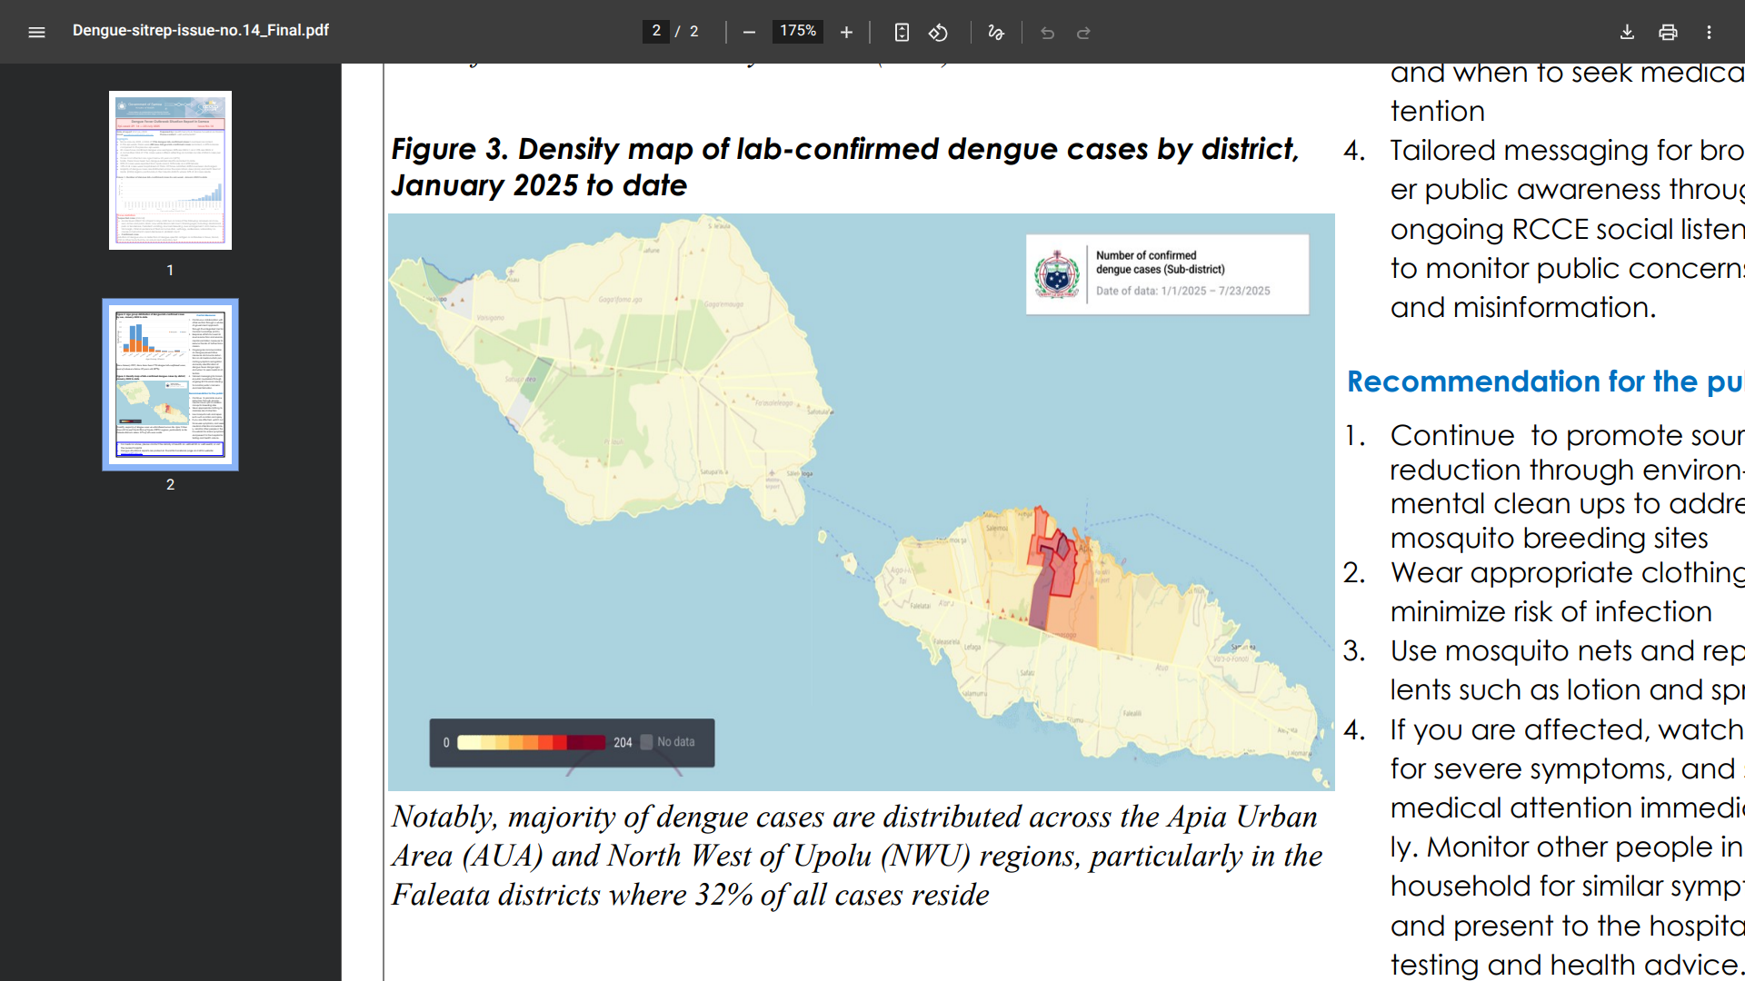The width and height of the screenshot is (1745, 981).
Task: Click the No data legend swatch
Action: coord(646,742)
